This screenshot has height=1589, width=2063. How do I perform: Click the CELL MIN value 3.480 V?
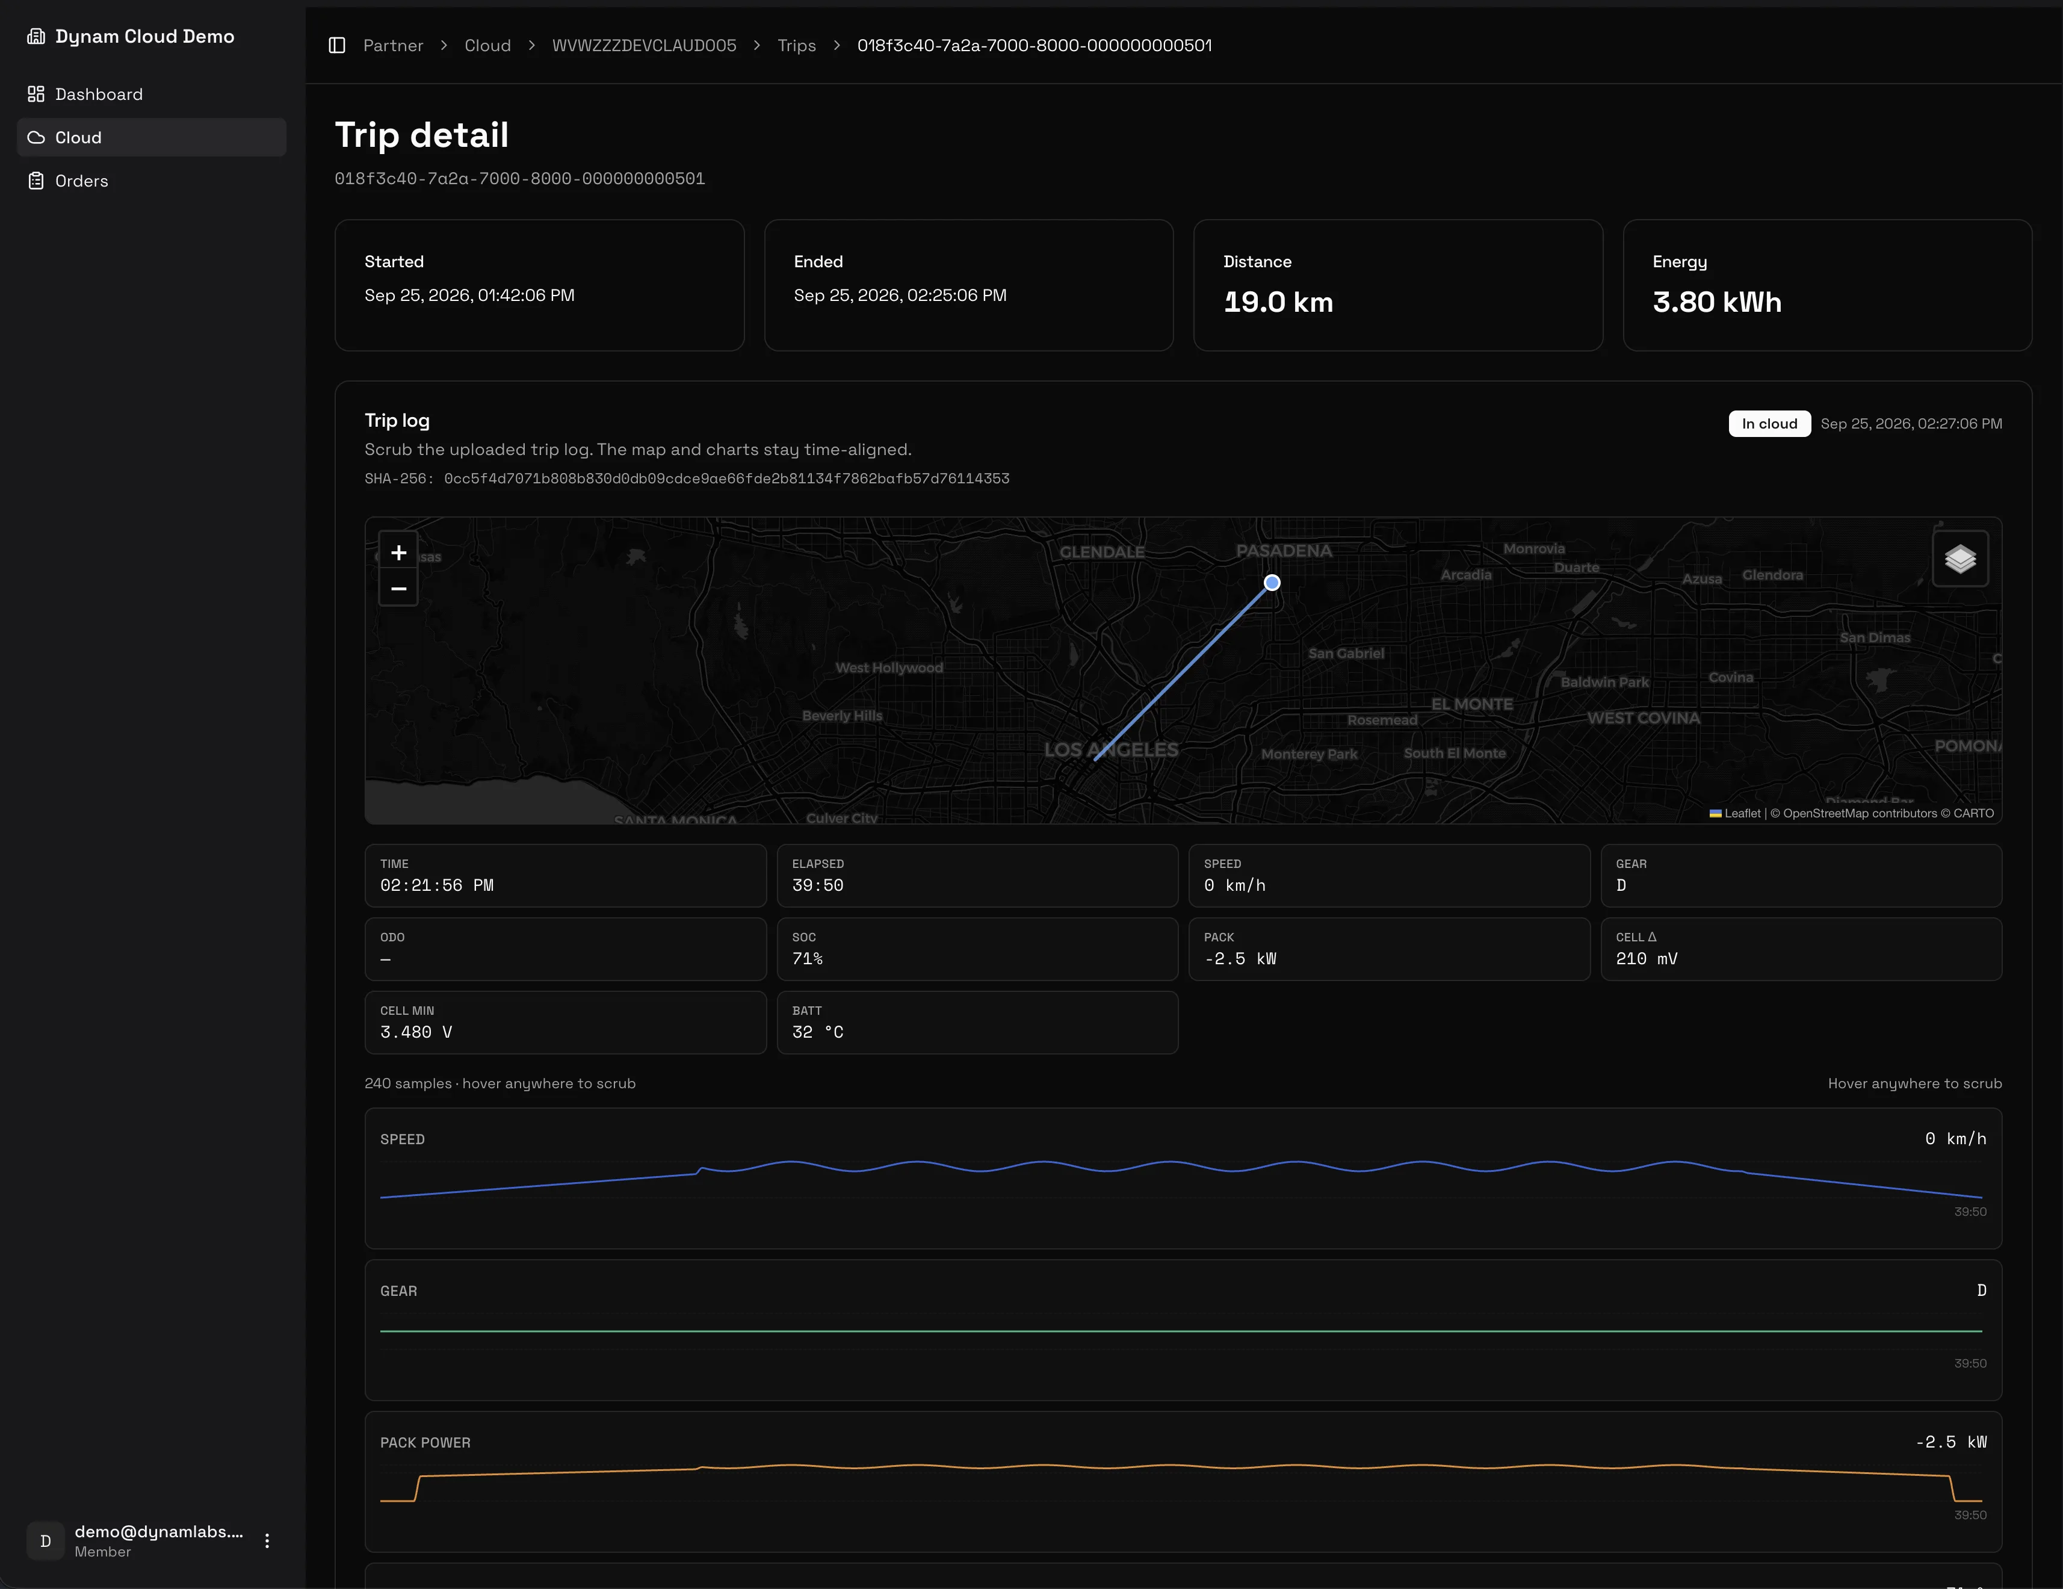point(416,1033)
